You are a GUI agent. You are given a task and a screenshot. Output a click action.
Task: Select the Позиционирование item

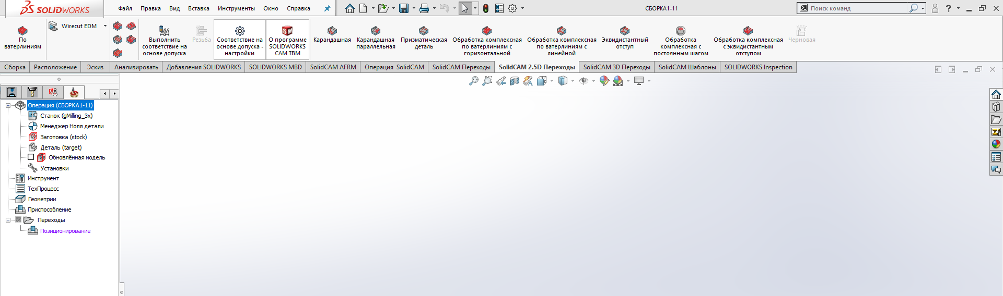coord(65,231)
